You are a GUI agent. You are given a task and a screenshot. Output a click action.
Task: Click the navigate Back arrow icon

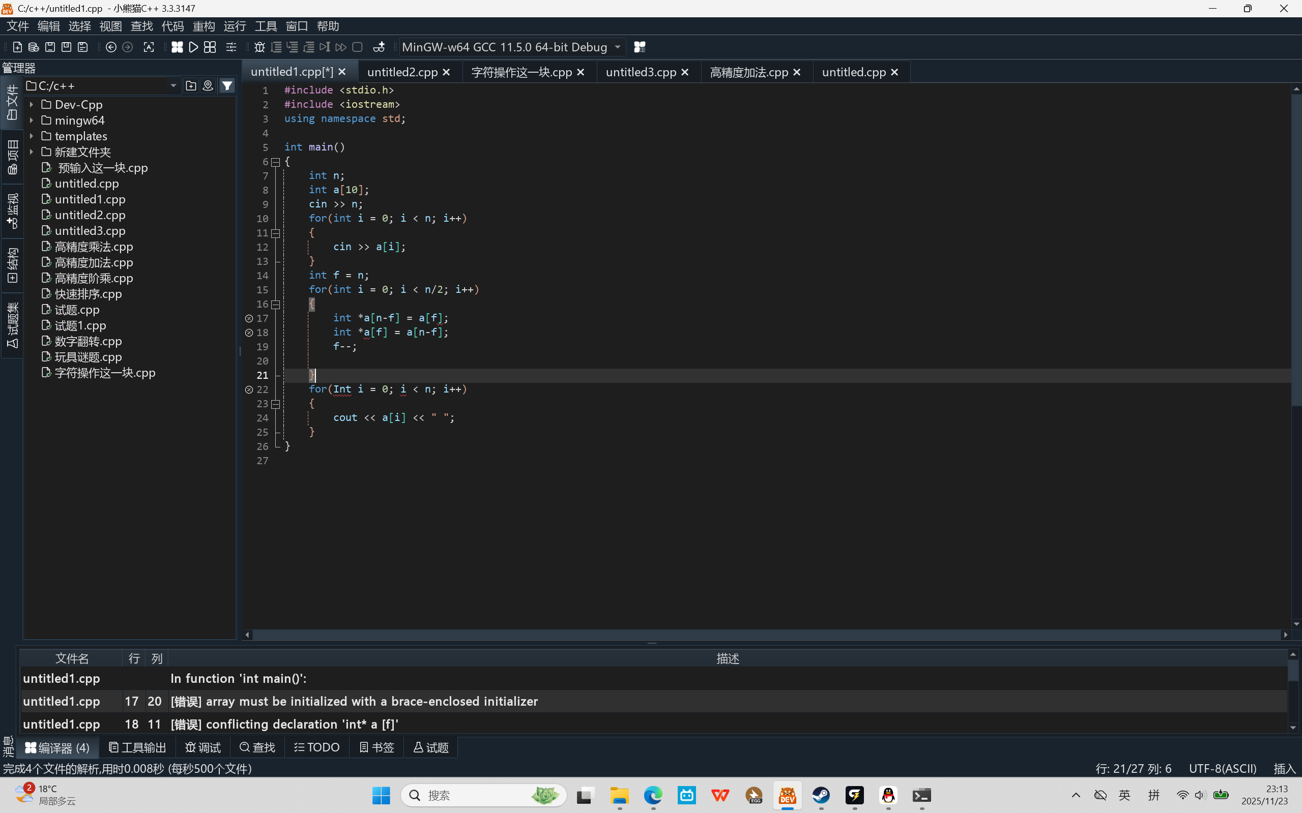(x=111, y=47)
